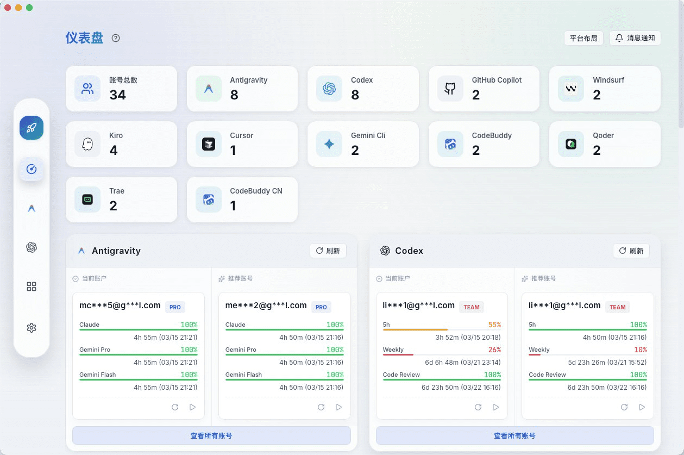The height and width of the screenshot is (455, 684).
Task: Refresh account mc***5@g***l.com quota icon
Action: [175, 407]
